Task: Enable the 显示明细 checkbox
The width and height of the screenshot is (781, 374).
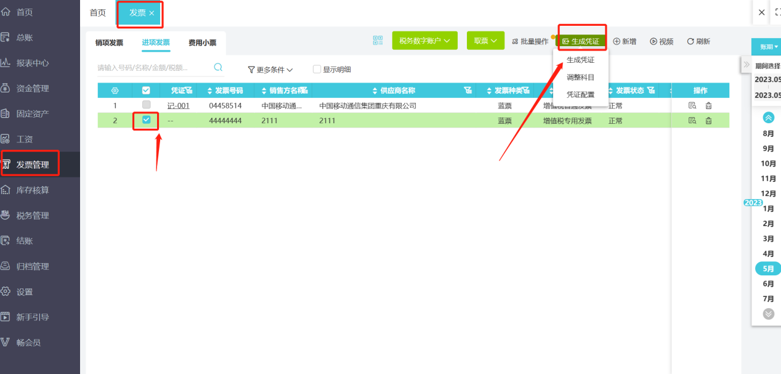Action: click(x=317, y=70)
